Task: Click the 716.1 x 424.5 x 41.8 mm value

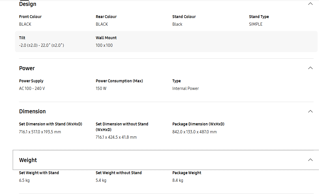Action: pyautogui.click(x=116, y=137)
